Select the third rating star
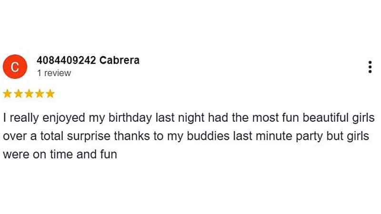Screen dimensions: 381x214 click(x=29, y=94)
